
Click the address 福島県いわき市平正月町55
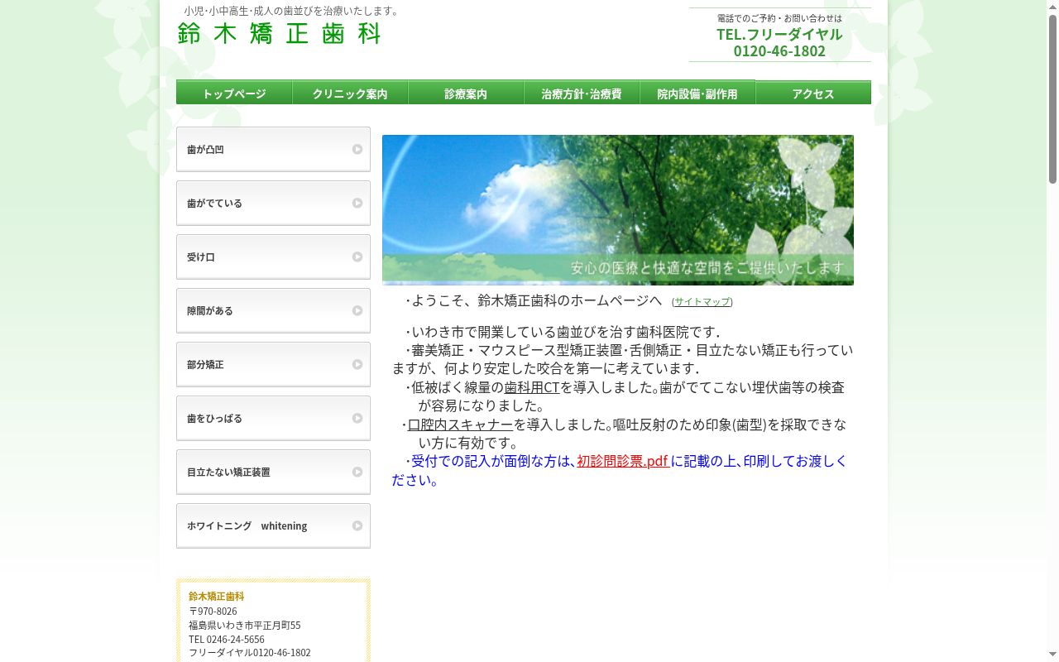tap(245, 626)
